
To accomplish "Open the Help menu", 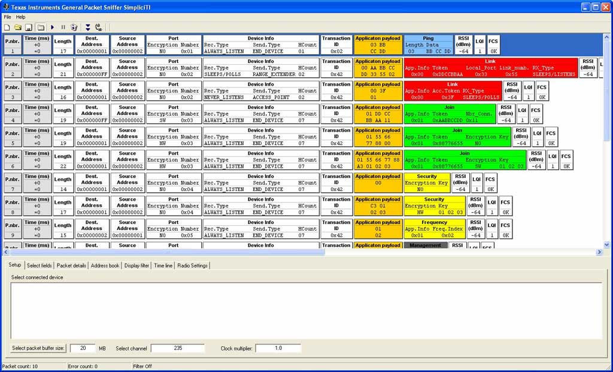I will [21, 17].
